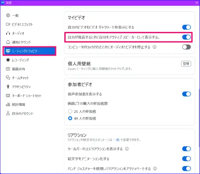Select 49 人の参加者 radio option
Viewport: 200px width, 174px height.
pos(70,118)
